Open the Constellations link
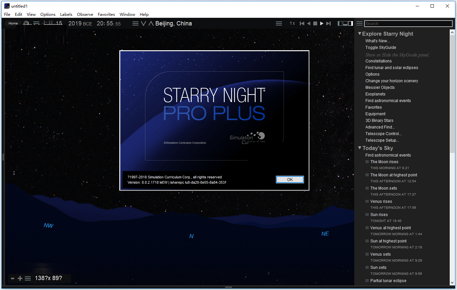This screenshot has width=457, height=290. pyautogui.click(x=379, y=61)
